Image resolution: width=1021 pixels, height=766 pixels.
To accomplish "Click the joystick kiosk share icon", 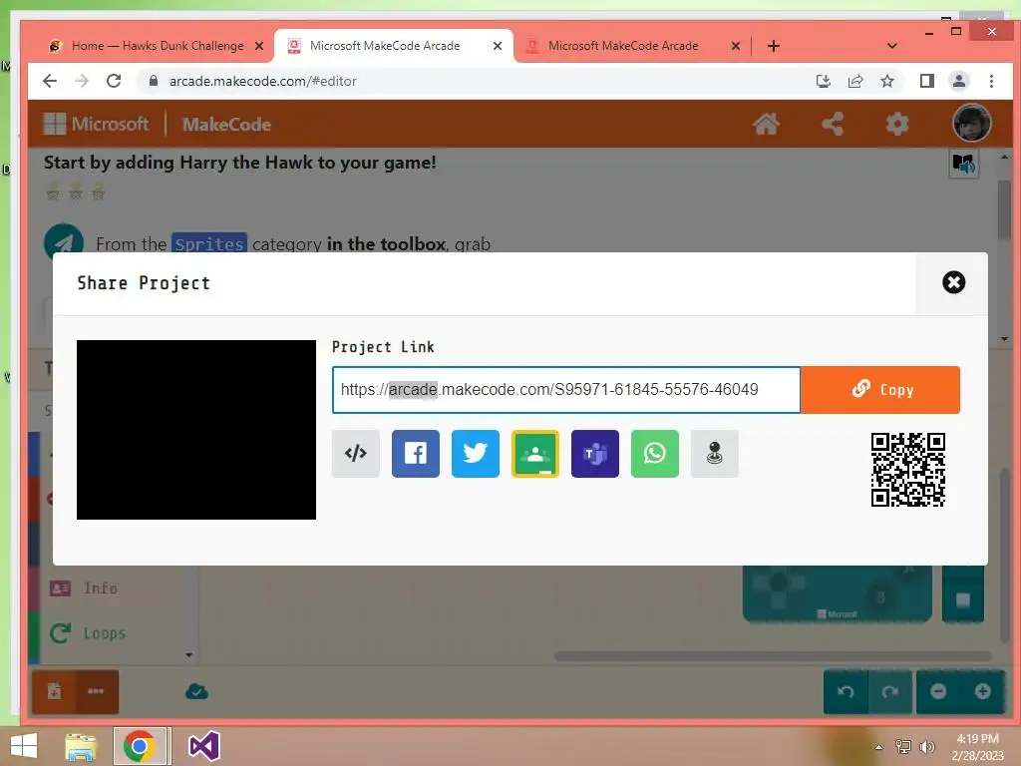I will click(714, 454).
